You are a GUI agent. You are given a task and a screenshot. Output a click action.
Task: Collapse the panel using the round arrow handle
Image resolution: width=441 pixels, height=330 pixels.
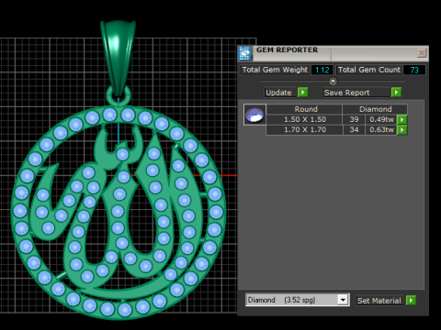(x=333, y=82)
